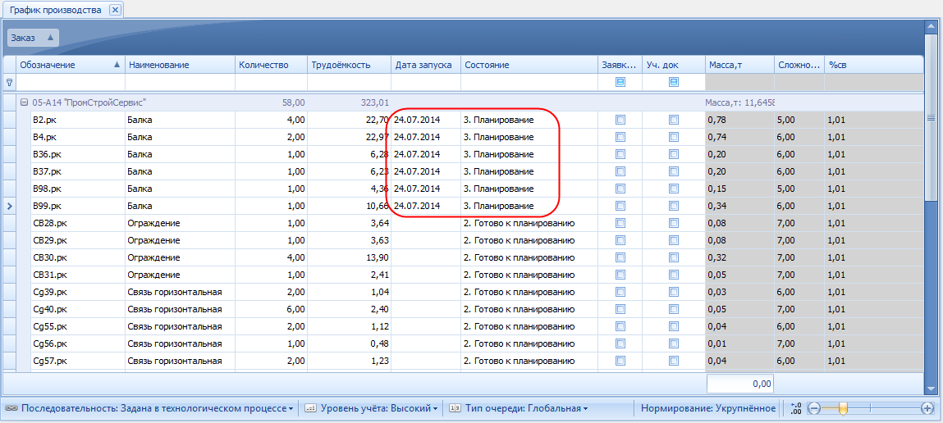
Task: Toggle Уч. док checkbox for row CB28.рк
Action: click(674, 224)
